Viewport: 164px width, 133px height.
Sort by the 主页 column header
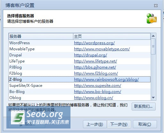pyautogui.click(x=112, y=37)
